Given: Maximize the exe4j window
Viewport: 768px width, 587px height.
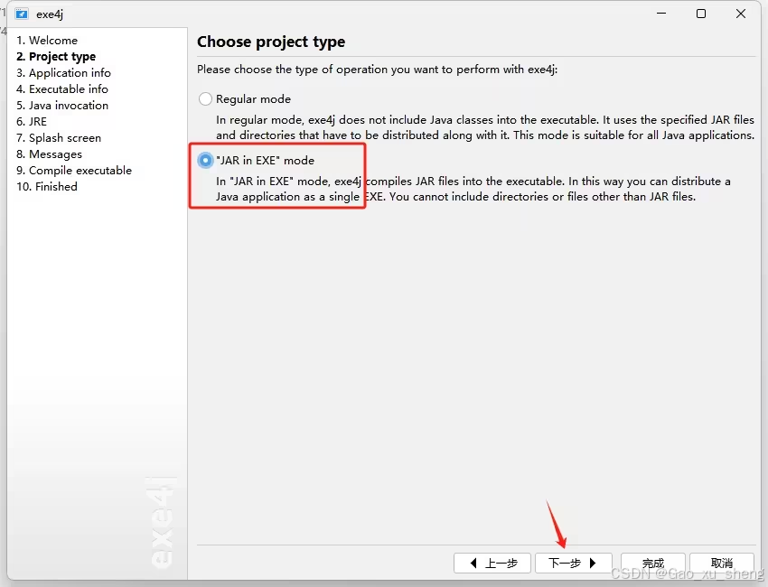Looking at the screenshot, I should coord(701,14).
